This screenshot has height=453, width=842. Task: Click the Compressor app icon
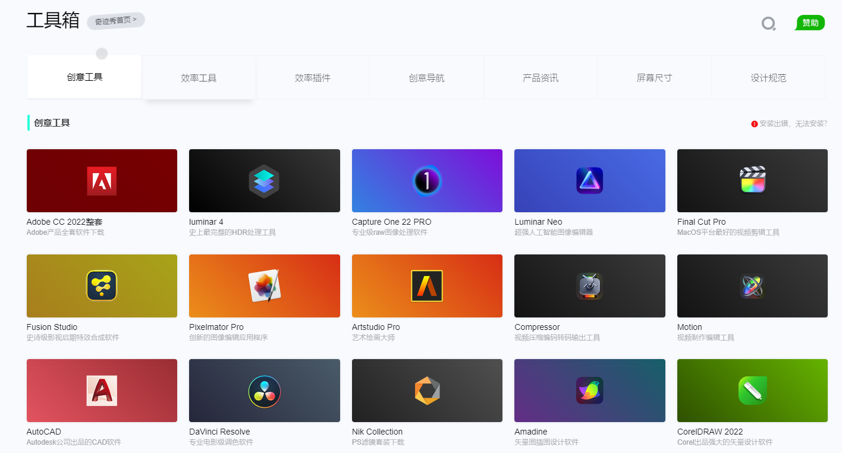589,286
